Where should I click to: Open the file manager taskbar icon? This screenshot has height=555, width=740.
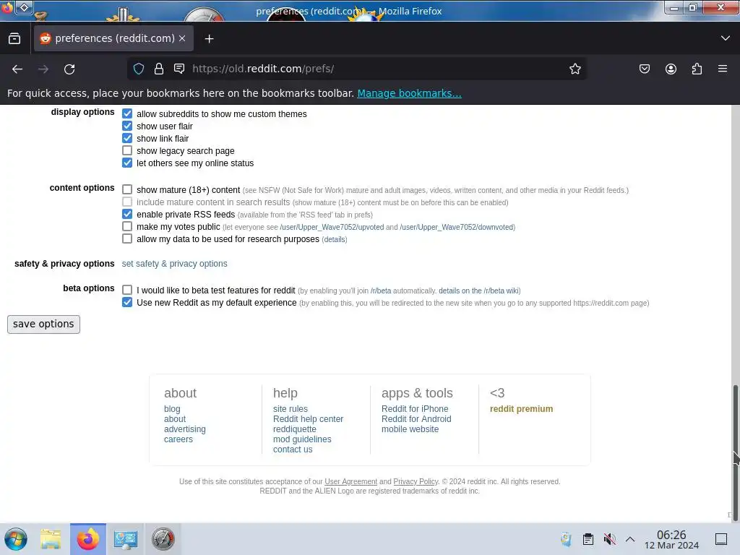pos(51,539)
